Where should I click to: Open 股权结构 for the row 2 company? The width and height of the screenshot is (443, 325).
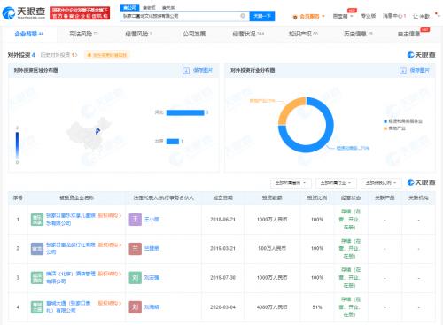point(110,244)
